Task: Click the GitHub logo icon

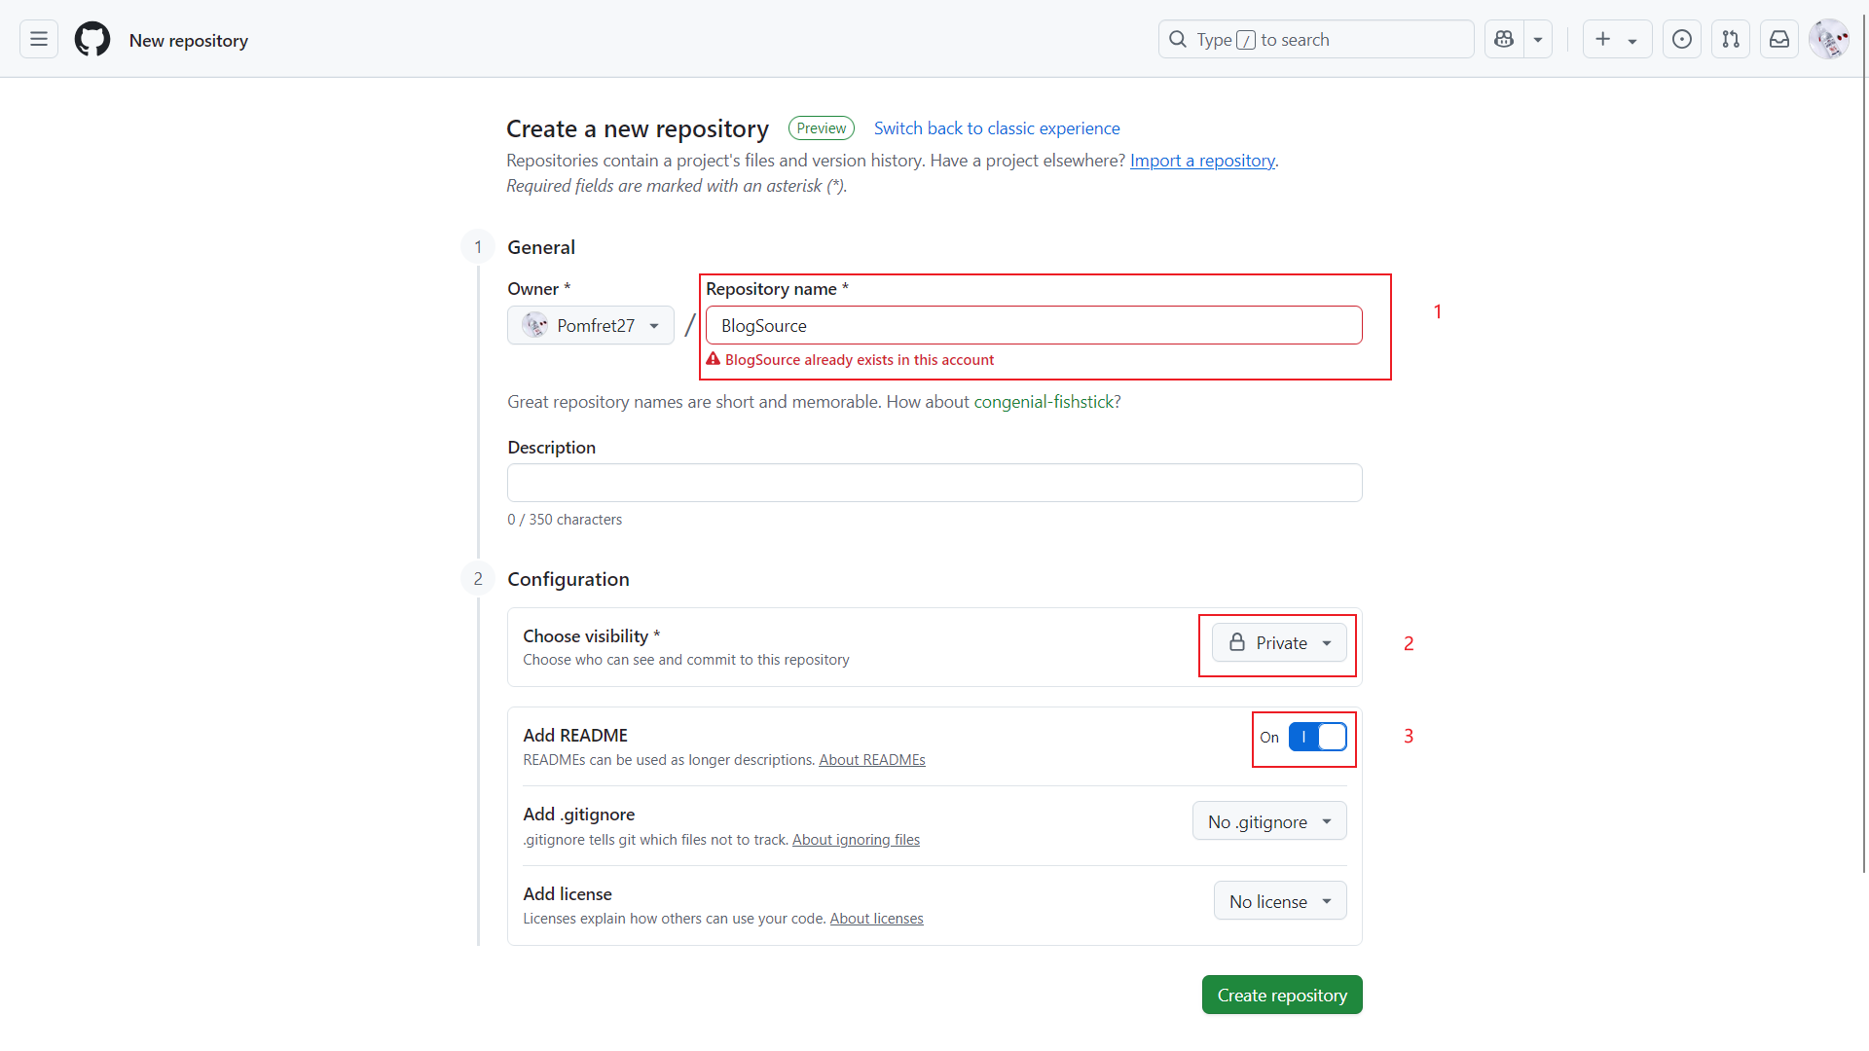Action: (x=92, y=39)
